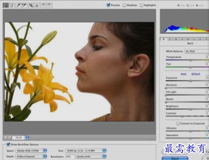209x160 pixels.
Task: Open the Size dropdown
Action: (86, 151)
